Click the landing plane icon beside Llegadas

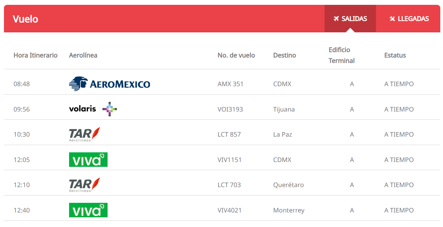pos(392,19)
